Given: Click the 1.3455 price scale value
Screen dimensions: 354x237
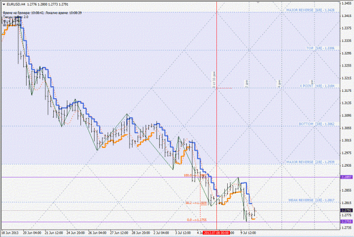Looking at the screenshot, I should pos(347,3).
